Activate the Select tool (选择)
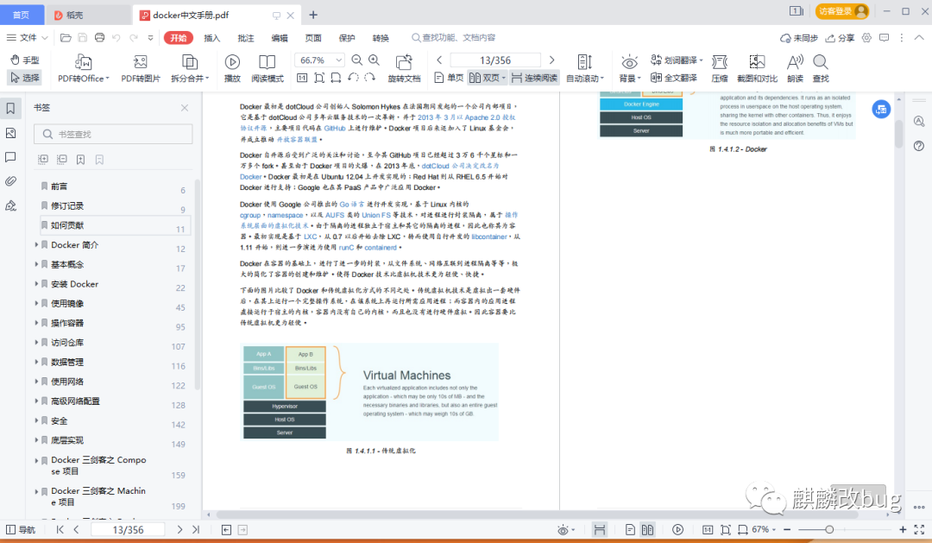Viewport: 932px width, 543px height. click(24, 78)
